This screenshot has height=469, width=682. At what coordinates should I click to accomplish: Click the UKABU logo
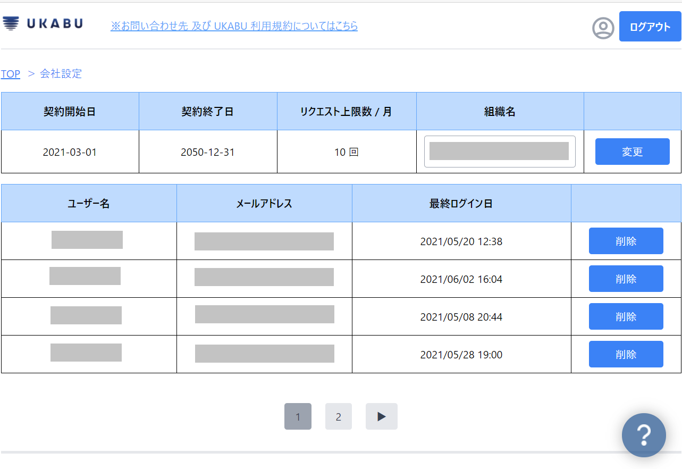(43, 24)
